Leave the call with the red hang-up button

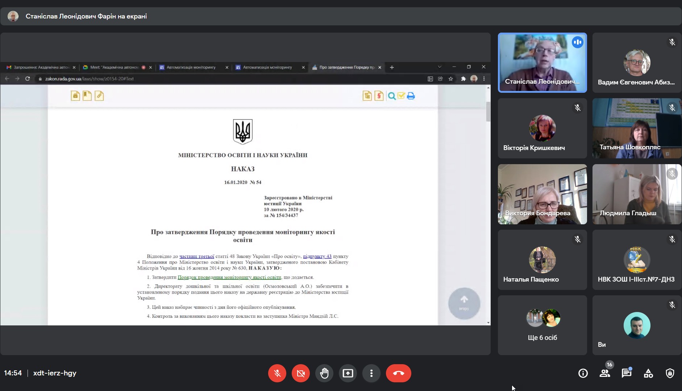tap(399, 373)
